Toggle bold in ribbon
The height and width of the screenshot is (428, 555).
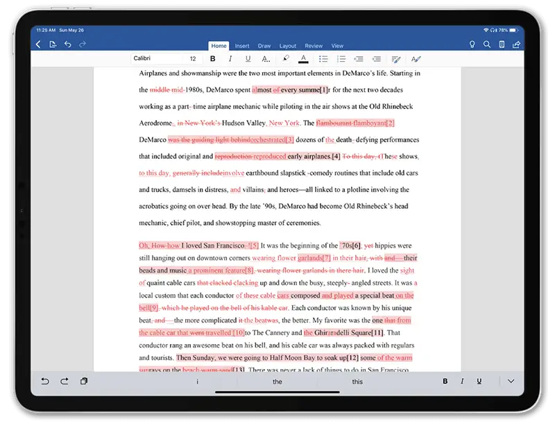click(x=212, y=59)
